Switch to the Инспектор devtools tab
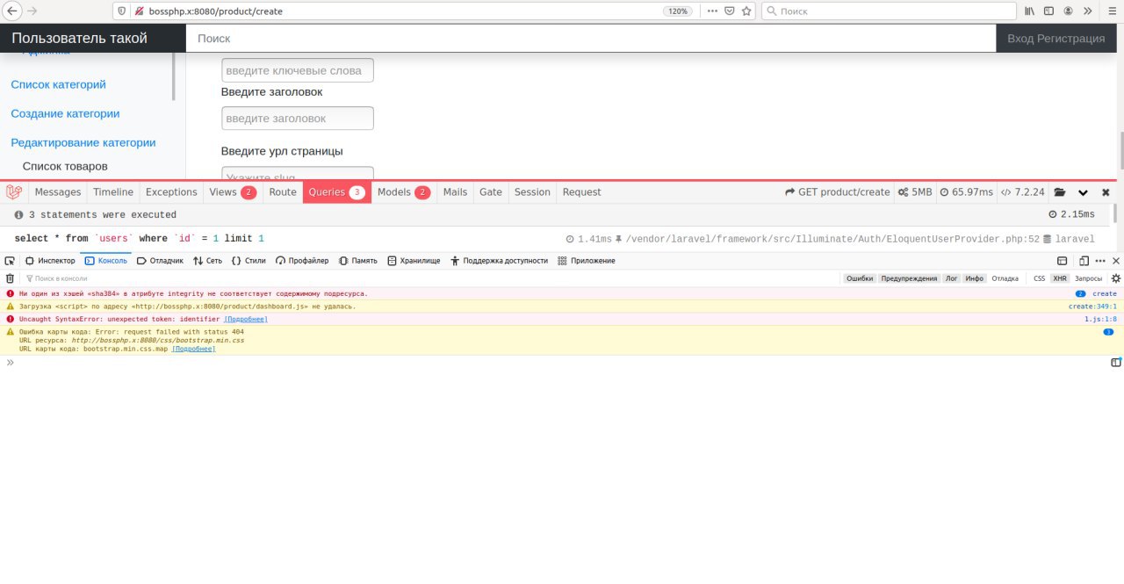1124x584 pixels. [x=50, y=261]
